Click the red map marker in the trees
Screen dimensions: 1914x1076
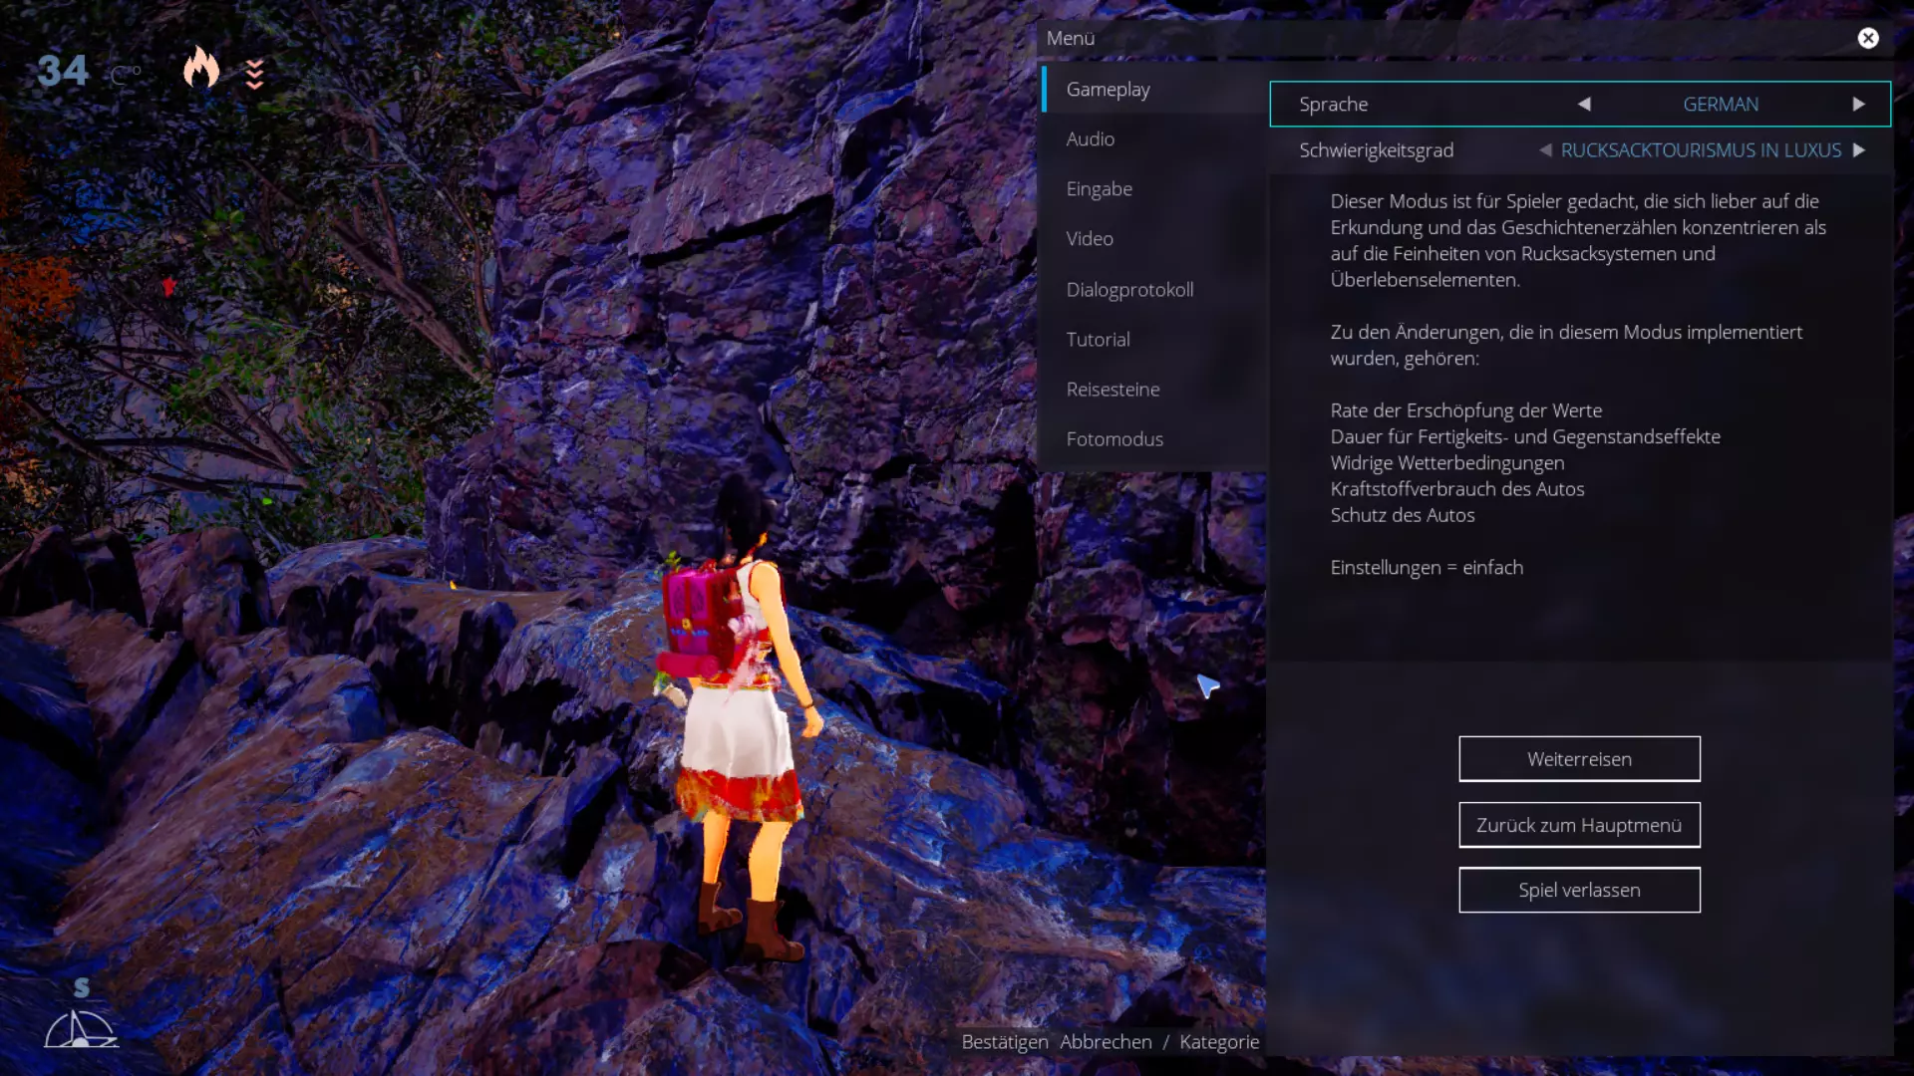pyautogui.click(x=168, y=287)
